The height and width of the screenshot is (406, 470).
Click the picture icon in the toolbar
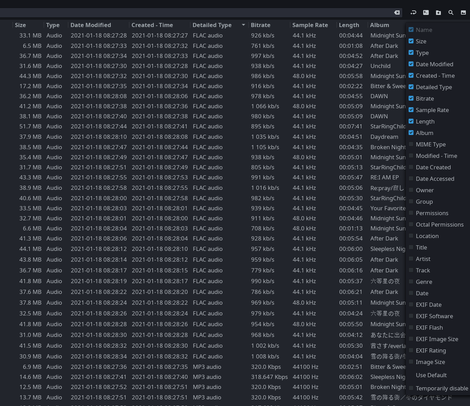pyautogui.click(x=463, y=12)
